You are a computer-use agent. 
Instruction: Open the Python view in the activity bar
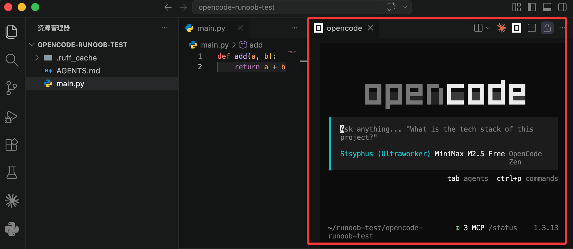12,229
